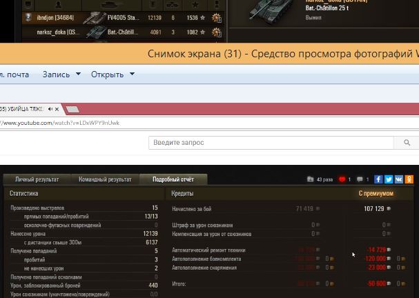Image resolution: width=419 pixels, height=298 pixels.
Task: Click Штраф за урон союзникам label
Action: pos(202,226)
